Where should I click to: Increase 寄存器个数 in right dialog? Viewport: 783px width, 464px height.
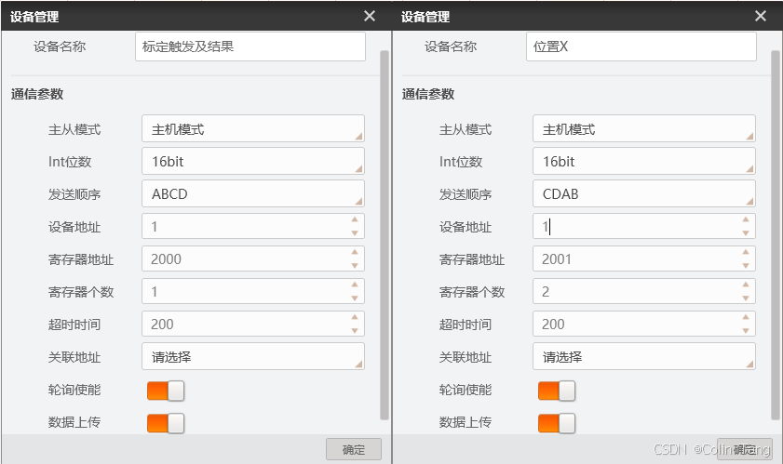(x=746, y=285)
